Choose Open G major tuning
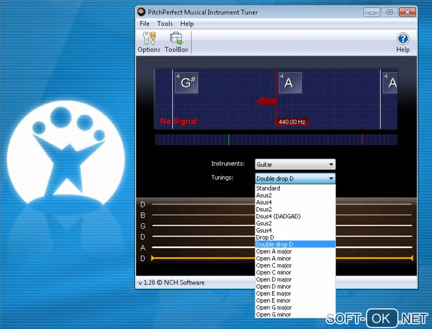Image resolution: width=432 pixels, height=329 pixels. click(295, 307)
